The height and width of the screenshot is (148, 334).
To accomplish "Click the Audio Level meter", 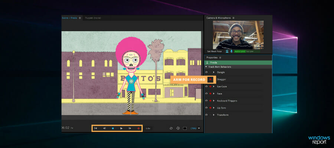I will click(247, 51).
